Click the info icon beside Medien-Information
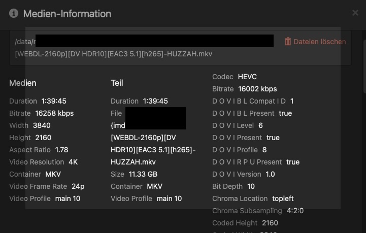The height and width of the screenshot is (233, 366). tap(14, 14)
